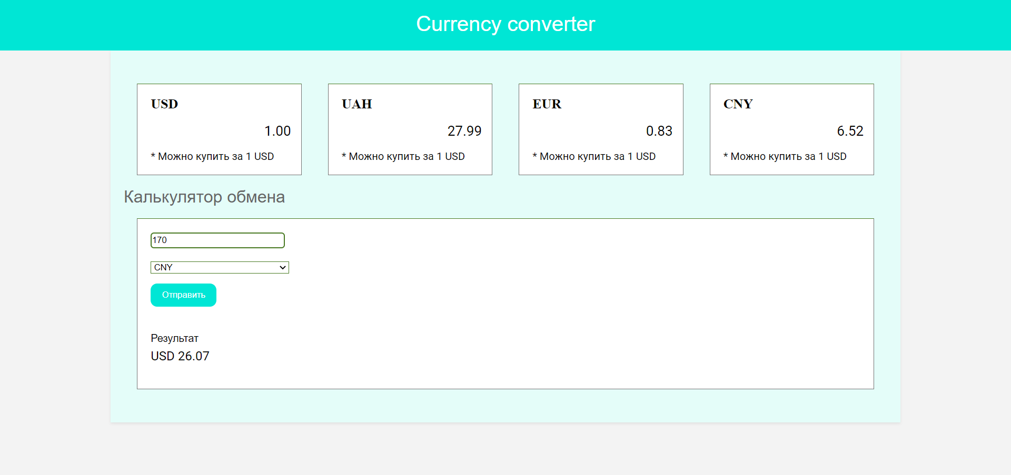Click the Отправить submit button
The height and width of the screenshot is (475, 1011).
[x=183, y=295]
